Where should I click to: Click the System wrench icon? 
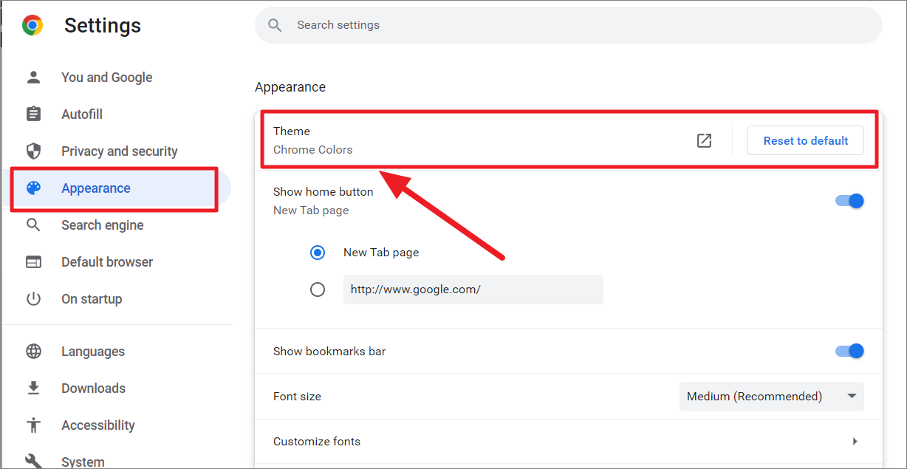33,462
